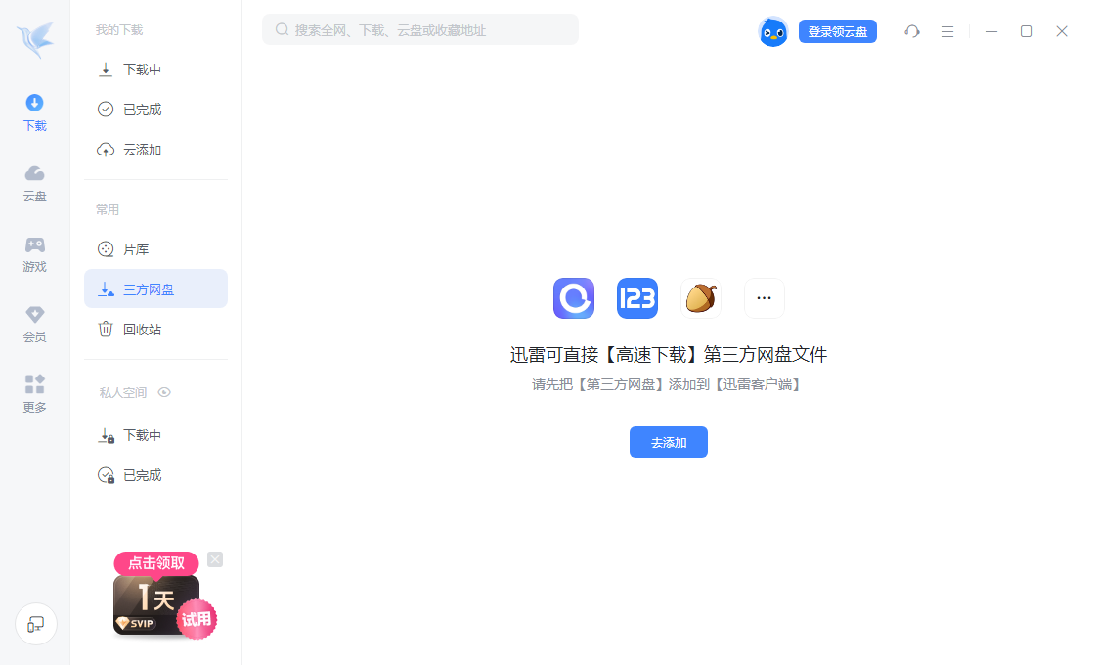Select the 123云盘 service icon
The height and width of the screenshot is (665, 1095).
click(637, 298)
